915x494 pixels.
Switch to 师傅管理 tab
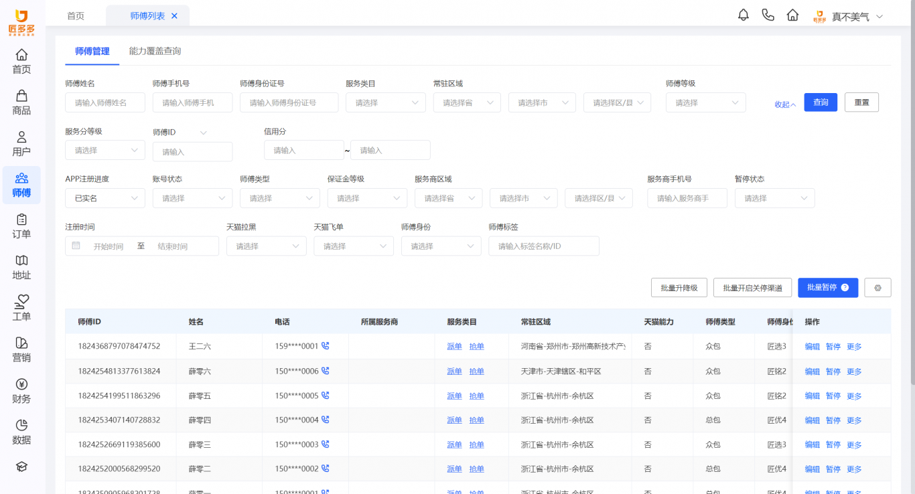click(92, 51)
